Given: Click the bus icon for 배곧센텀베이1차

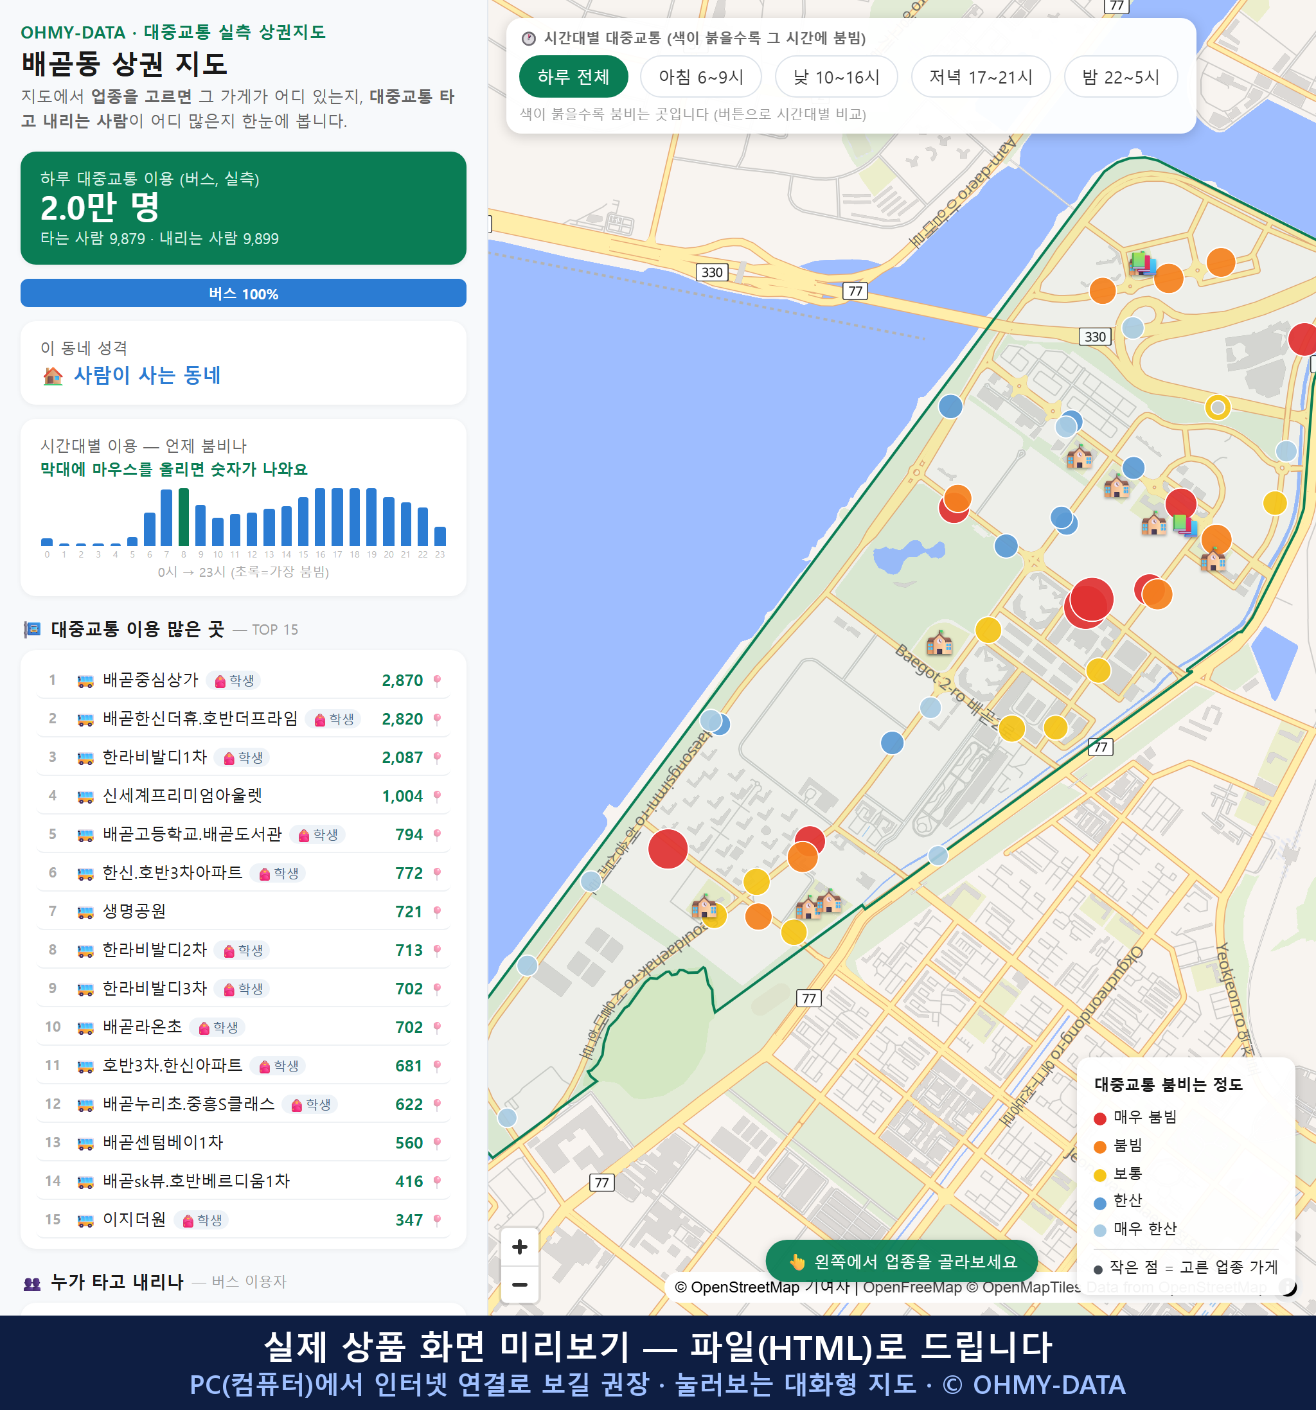Looking at the screenshot, I should click(85, 1143).
